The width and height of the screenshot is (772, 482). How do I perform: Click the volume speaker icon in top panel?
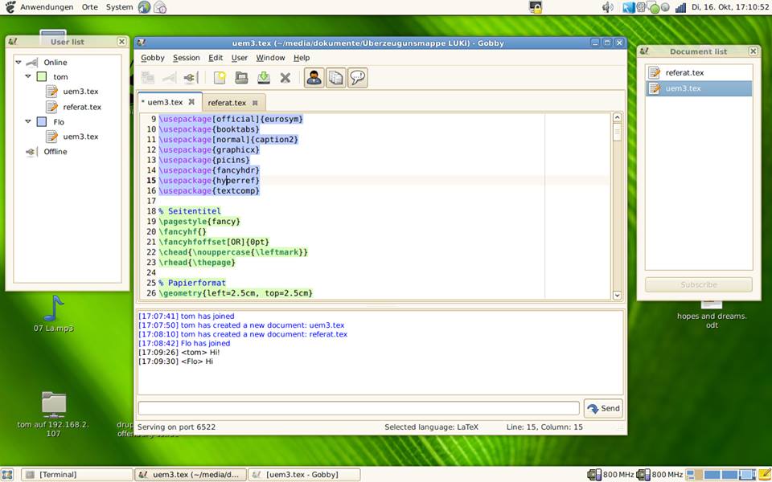pyautogui.click(x=608, y=7)
